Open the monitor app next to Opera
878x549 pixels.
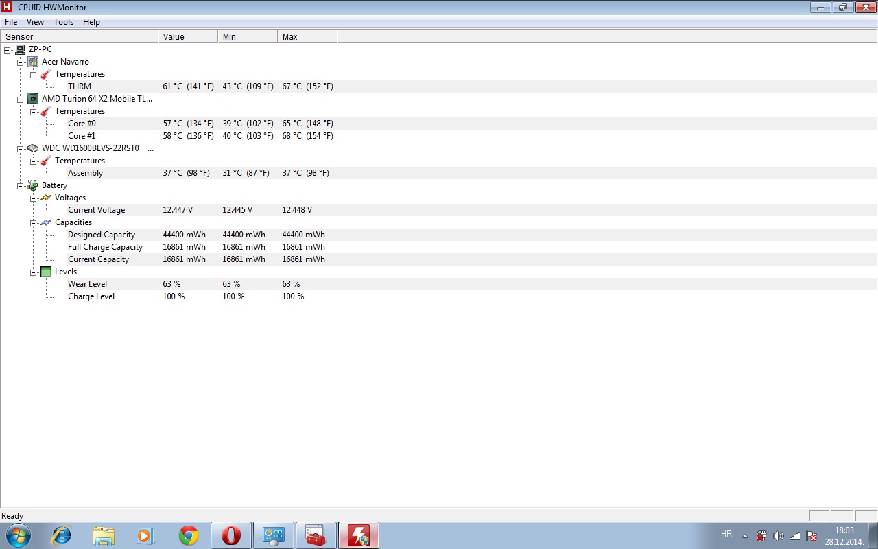tap(274, 535)
